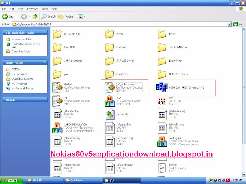Select the jafromana.lng file icon
The height and width of the screenshot is (184, 246).
pos(57,168)
